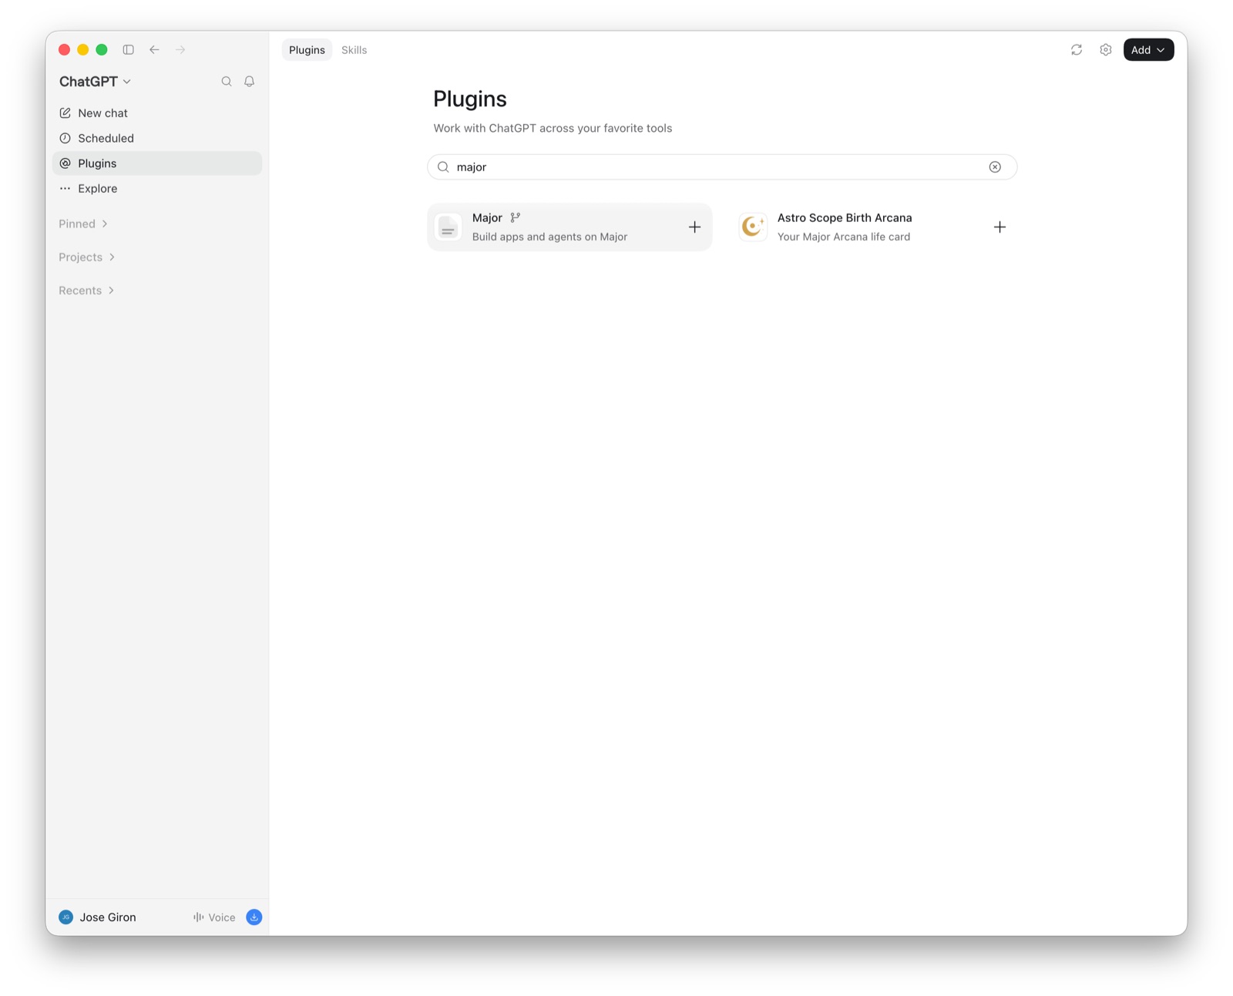Click 'Build apps and agents on Major' text
Viewport: 1233px width, 996px height.
(x=549, y=237)
